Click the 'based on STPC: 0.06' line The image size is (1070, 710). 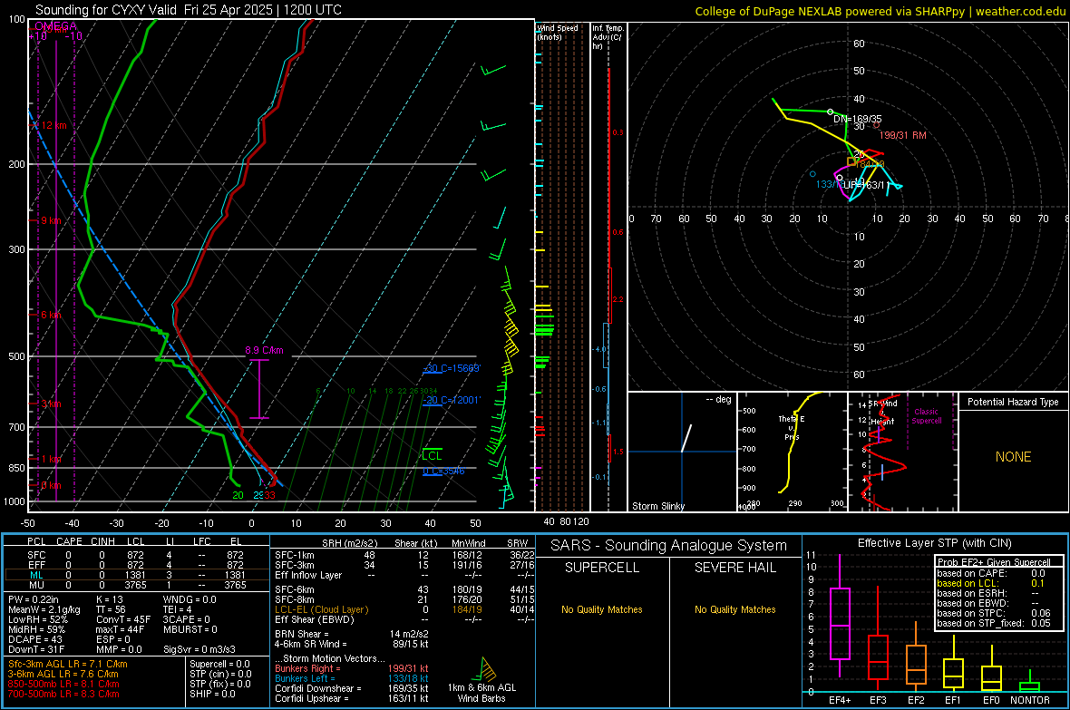tap(994, 613)
